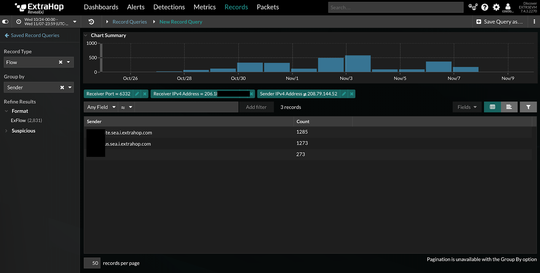Viewport: 540px width, 273px height.
Task: Click the clock time interval icon
Action: coord(19,22)
